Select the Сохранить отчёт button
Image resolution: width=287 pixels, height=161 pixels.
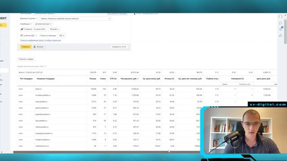pos(119,47)
